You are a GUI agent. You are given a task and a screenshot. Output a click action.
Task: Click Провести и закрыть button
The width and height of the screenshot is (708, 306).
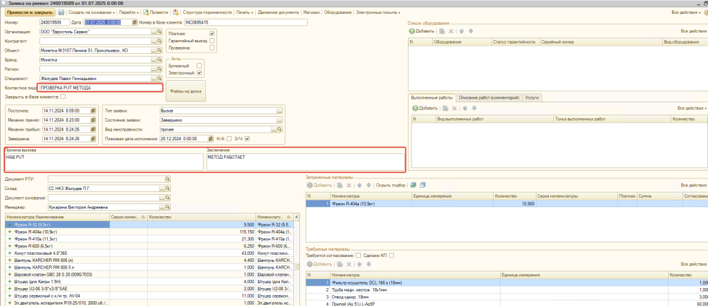coord(28,12)
